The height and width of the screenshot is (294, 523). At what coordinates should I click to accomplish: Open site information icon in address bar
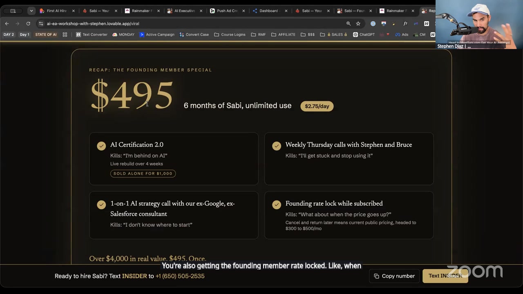[x=41, y=24]
